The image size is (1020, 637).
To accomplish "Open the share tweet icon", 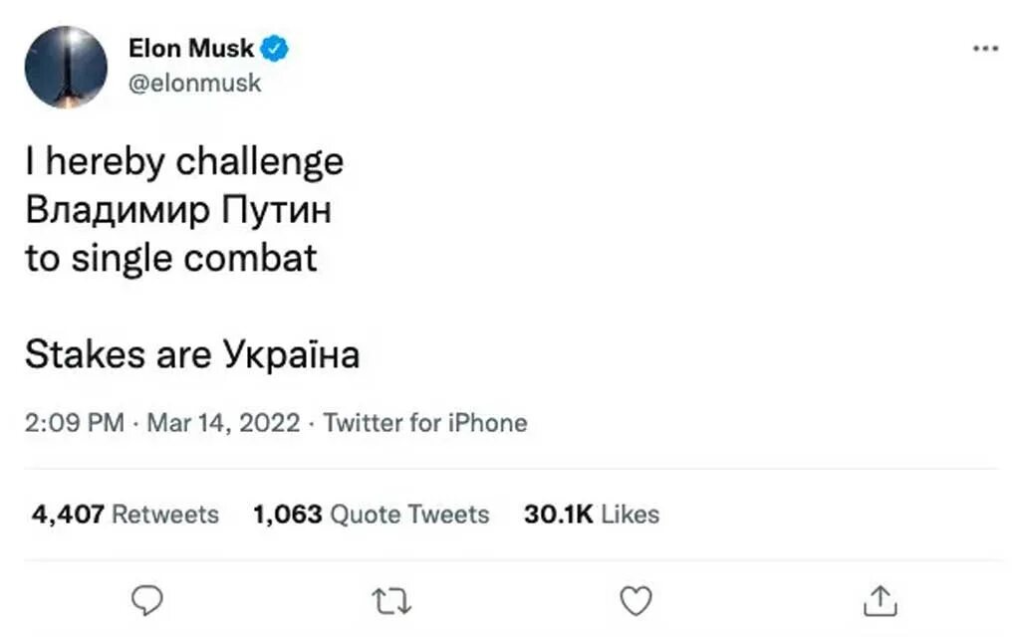I will pyautogui.click(x=881, y=601).
